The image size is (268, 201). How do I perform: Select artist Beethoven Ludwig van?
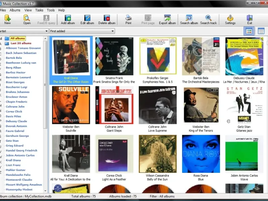(21, 63)
